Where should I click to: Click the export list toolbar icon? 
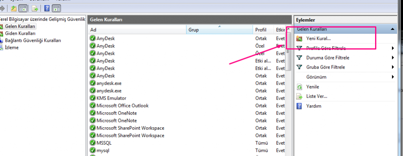[35, 9]
